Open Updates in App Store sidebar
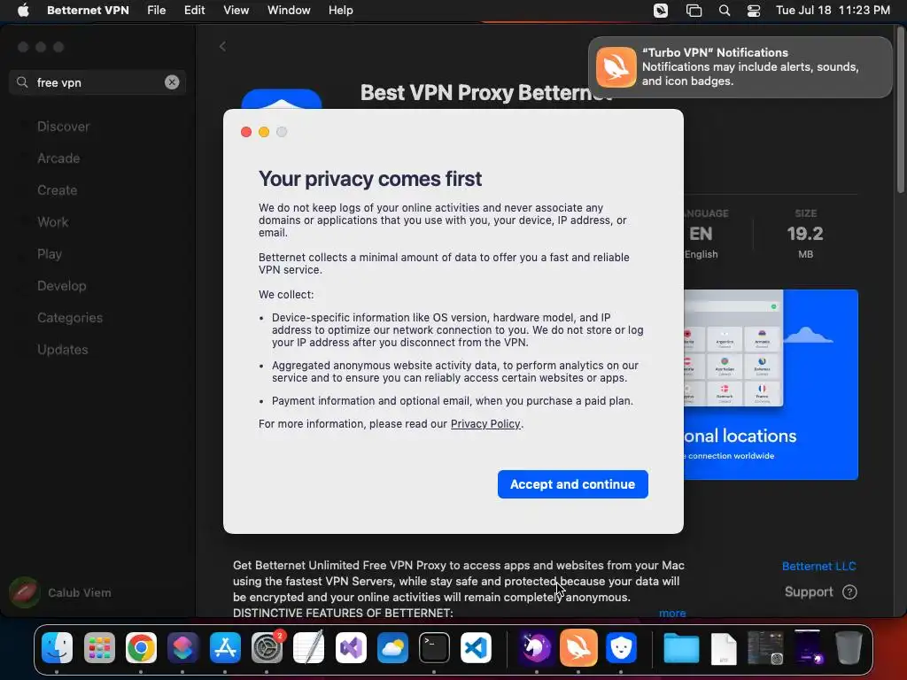Image resolution: width=907 pixels, height=680 pixels. (63, 349)
